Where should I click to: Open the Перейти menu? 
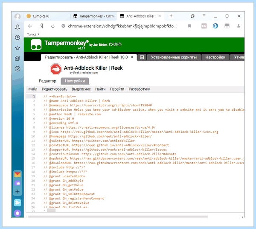point(117,89)
